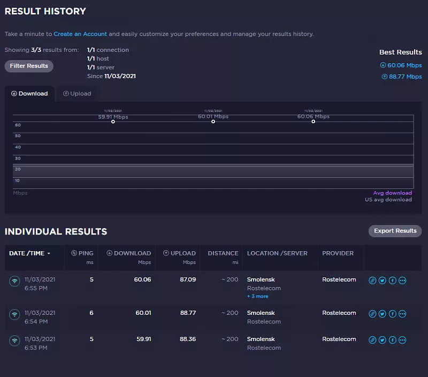The image size is (428, 377).
Task: Share the 6:53 PM result on Facebook
Action: (392, 340)
